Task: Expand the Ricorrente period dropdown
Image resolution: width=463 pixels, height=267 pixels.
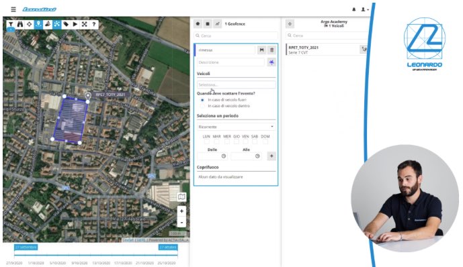Action: [237, 127]
